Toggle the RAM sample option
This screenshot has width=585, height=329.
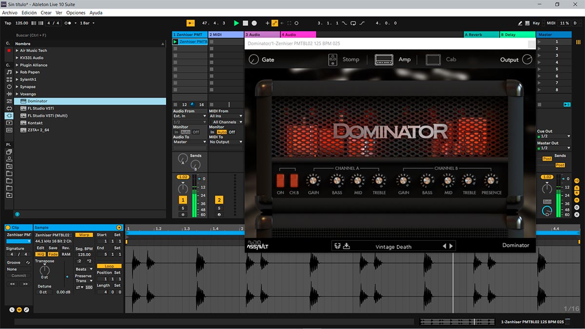tap(66, 254)
